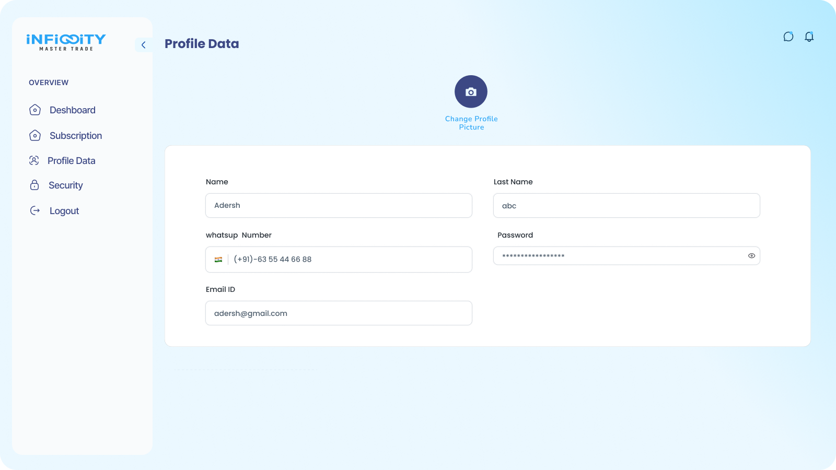Focus the Last Name field
Screen dimensions: 836x470
[626, 205]
